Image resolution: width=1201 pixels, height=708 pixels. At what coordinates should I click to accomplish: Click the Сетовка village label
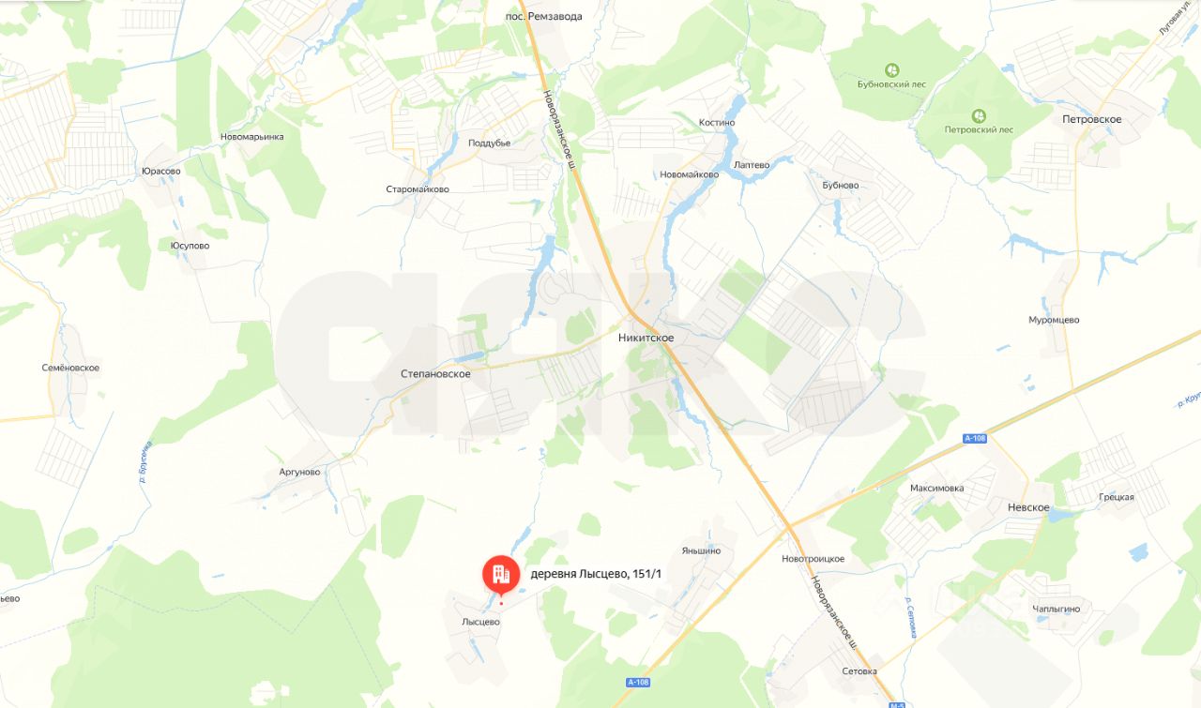click(x=859, y=671)
